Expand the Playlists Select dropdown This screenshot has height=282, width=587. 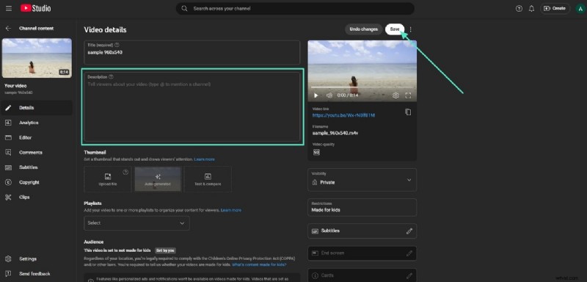tap(136, 223)
